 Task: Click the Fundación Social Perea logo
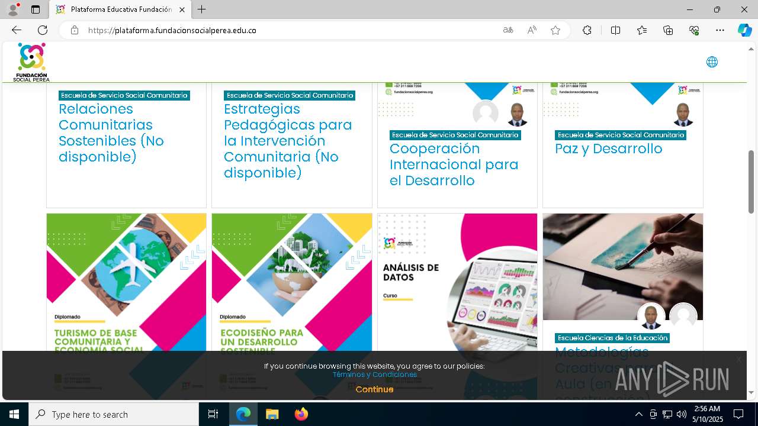(x=31, y=62)
